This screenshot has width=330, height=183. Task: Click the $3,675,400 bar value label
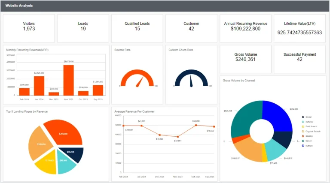[x=69, y=61]
